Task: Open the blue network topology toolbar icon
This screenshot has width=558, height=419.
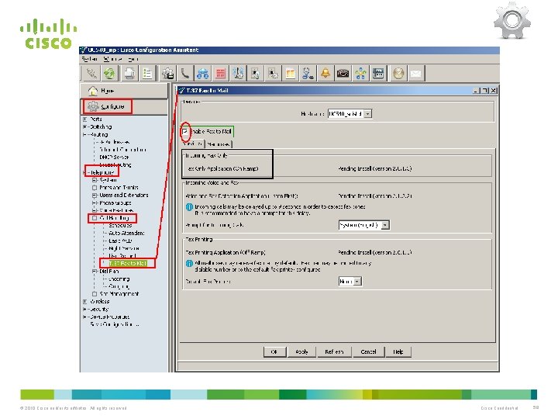Action: tap(203, 74)
